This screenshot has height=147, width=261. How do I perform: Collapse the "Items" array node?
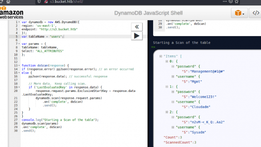(161, 56)
